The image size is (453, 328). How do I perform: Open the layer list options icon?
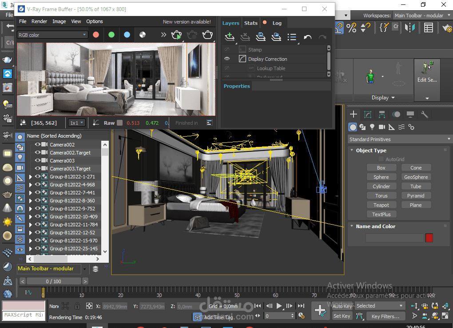tap(292, 37)
